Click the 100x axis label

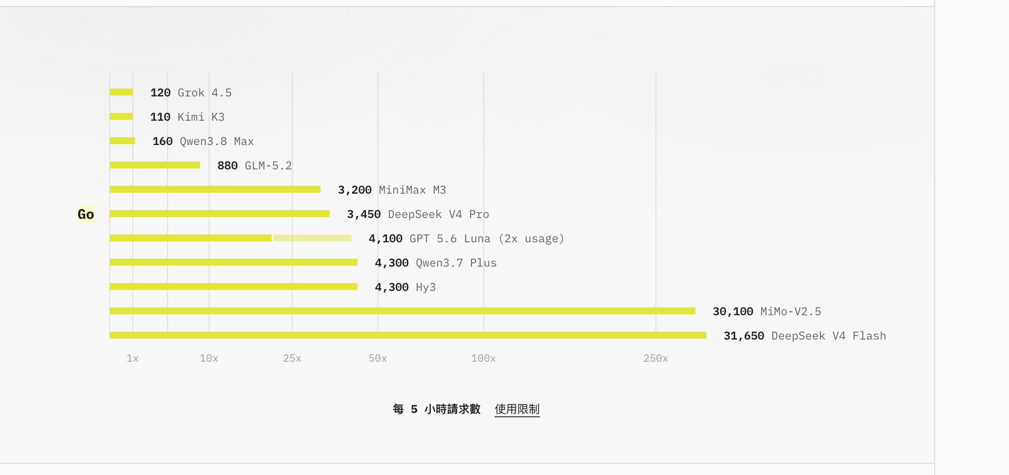(484, 358)
